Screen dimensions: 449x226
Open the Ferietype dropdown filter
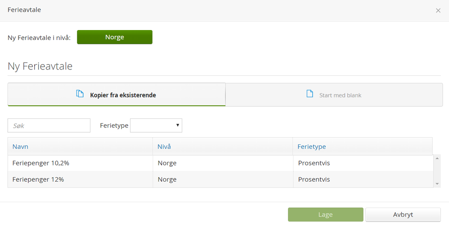click(156, 126)
